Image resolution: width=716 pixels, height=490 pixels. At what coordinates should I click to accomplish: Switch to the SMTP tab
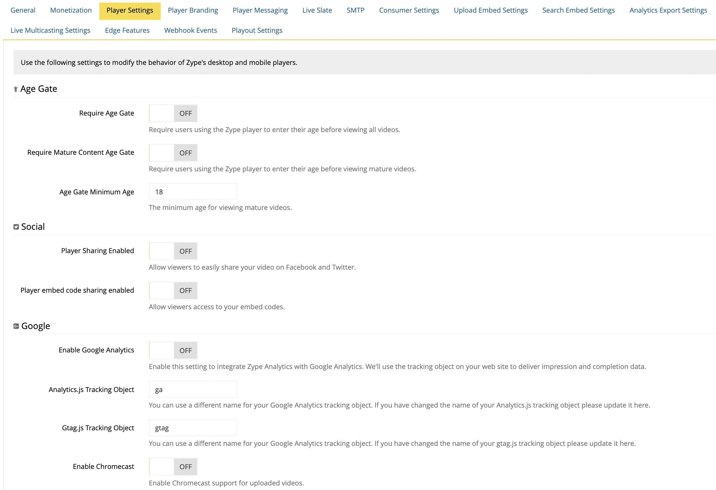(x=356, y=10)
